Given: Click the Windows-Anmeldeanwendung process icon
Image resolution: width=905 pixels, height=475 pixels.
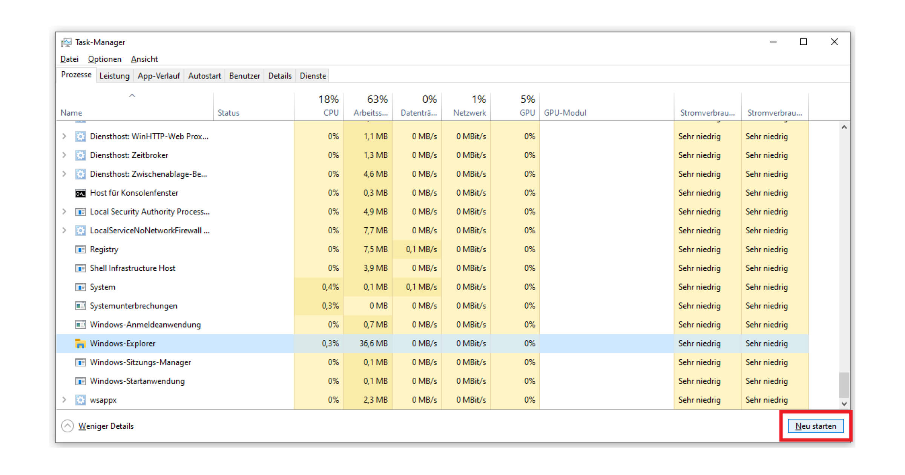Looking at the screenshot, I should 80,325.
